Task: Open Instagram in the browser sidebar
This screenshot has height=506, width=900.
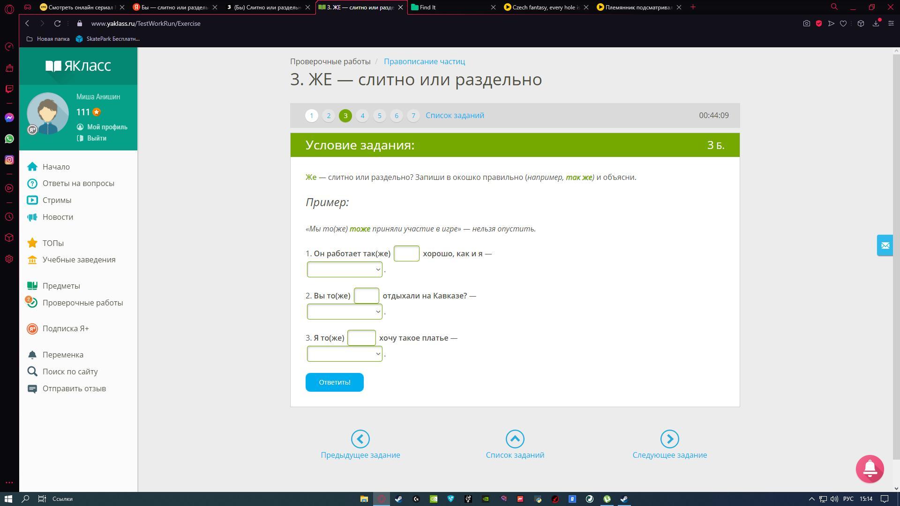Action: point(9,160)
